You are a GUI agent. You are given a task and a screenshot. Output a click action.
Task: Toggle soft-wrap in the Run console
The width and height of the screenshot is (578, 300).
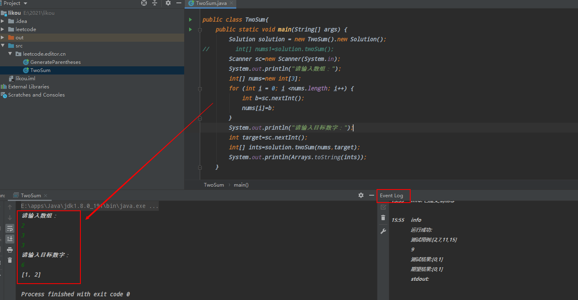[10, 228]
